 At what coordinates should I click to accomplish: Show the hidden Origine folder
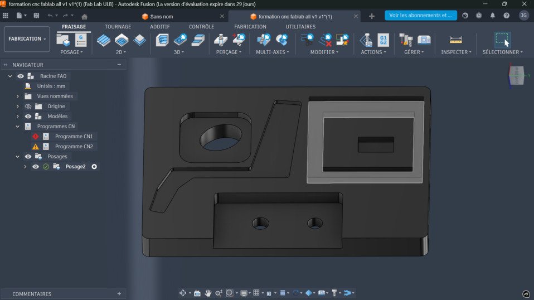[x=28, y=107]
